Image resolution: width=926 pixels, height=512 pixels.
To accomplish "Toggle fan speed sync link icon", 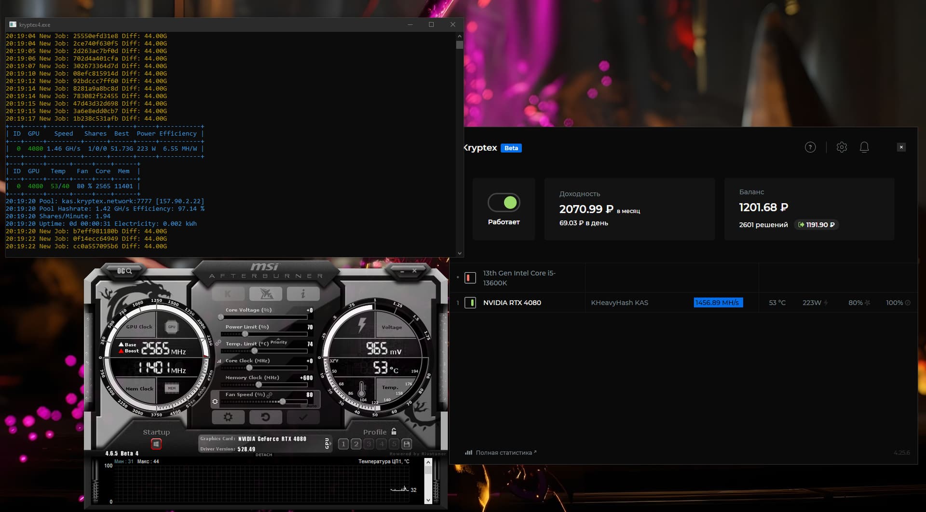I will (x=270, y=395).
